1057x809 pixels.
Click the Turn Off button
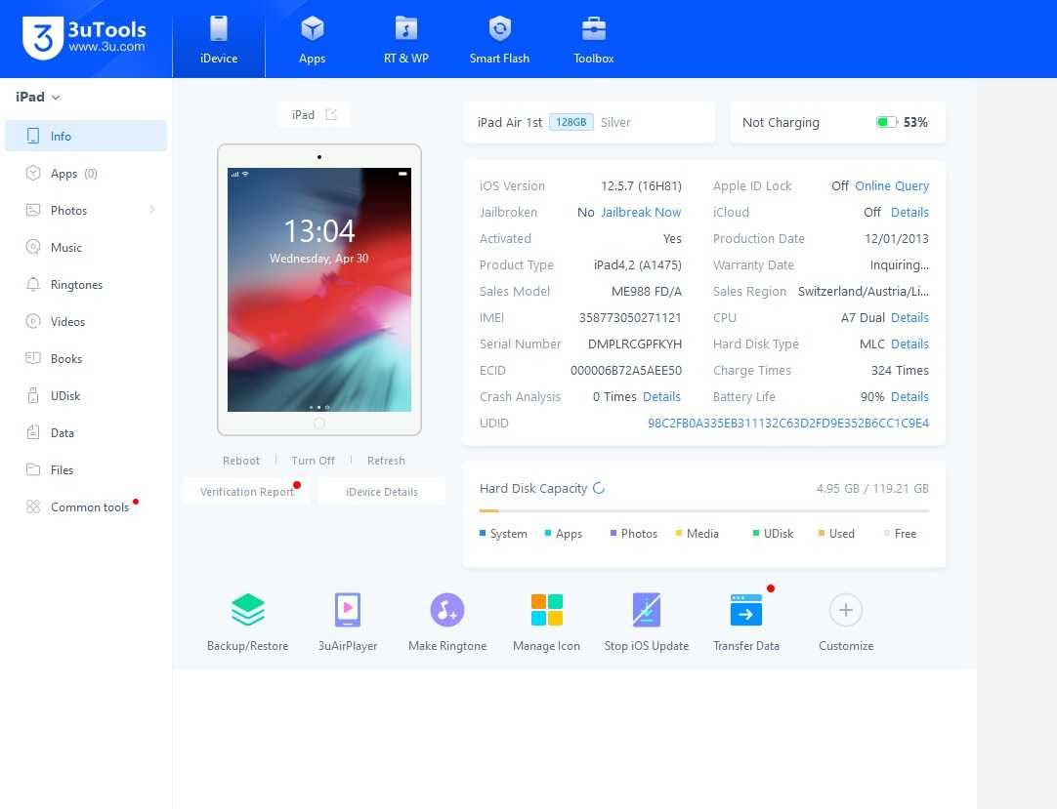click(x=313, y=461)
